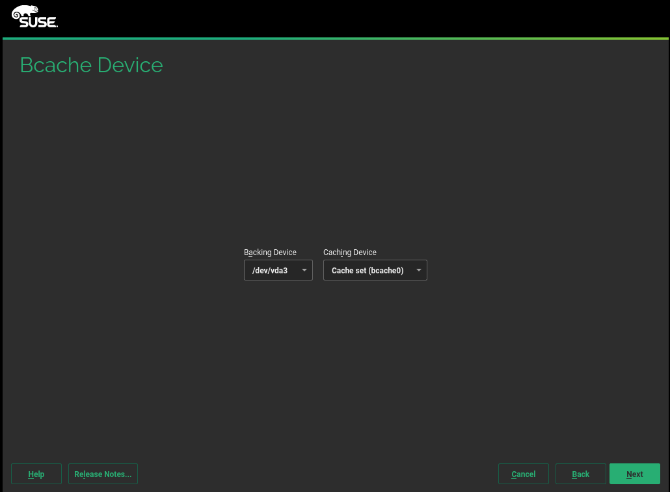The image size is (670, 492).
Task: Go to previous step with Back
Action: 580,474
